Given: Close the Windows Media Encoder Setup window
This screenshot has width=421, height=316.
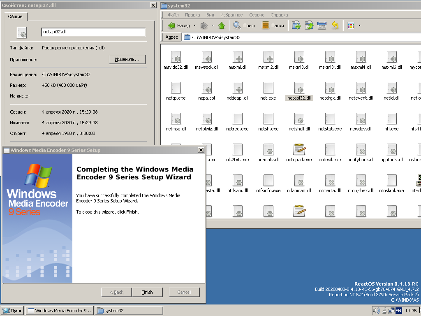Looking at the screenshot, I should point(201,150).
